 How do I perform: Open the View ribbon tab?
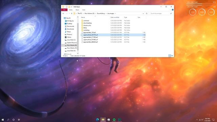click(x=84, y=10)
